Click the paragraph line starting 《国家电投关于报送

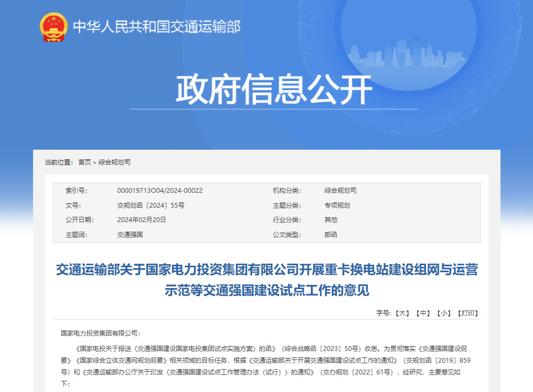coord(271,348)
